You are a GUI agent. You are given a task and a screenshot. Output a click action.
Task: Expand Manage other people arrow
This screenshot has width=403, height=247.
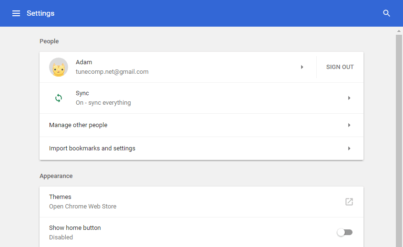coord(349,125)
